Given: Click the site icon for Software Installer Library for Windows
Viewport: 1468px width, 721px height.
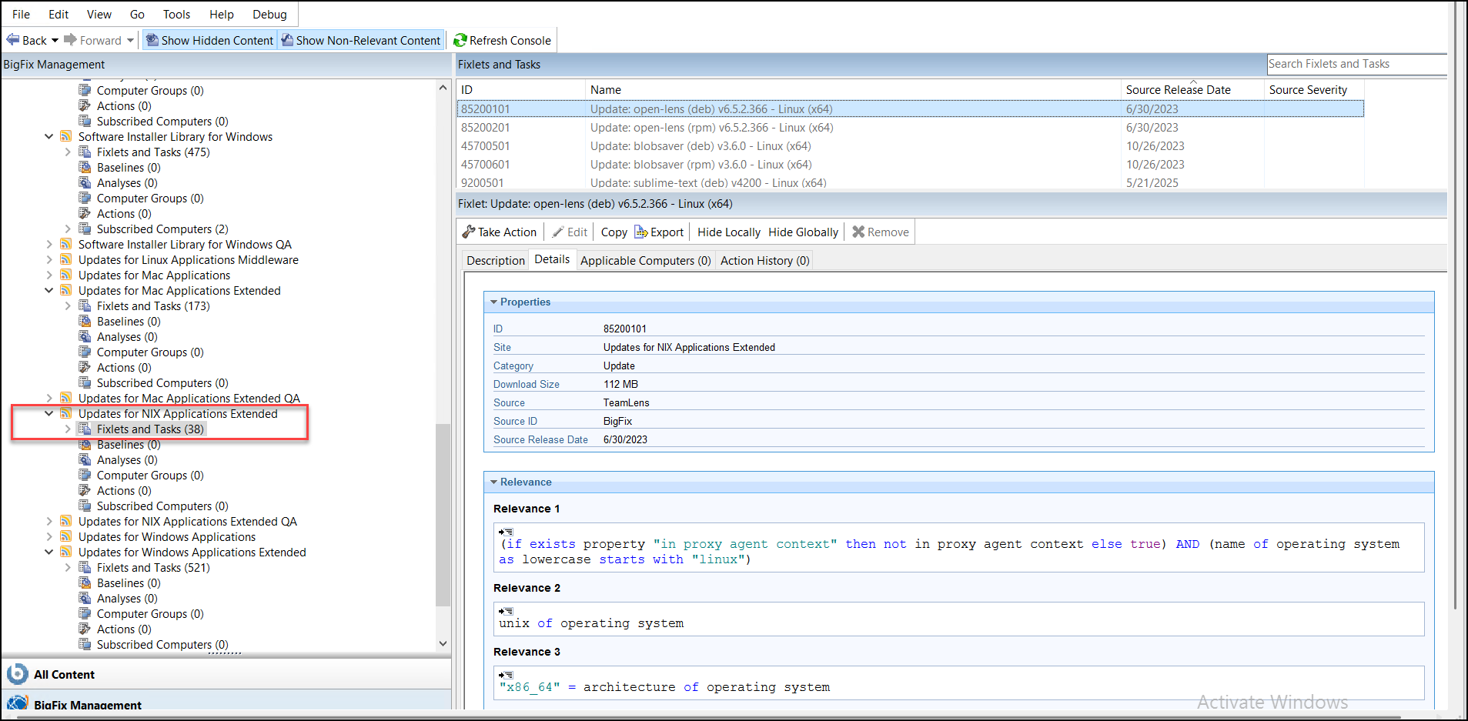Looking at the screenshot, I should 66,136.
